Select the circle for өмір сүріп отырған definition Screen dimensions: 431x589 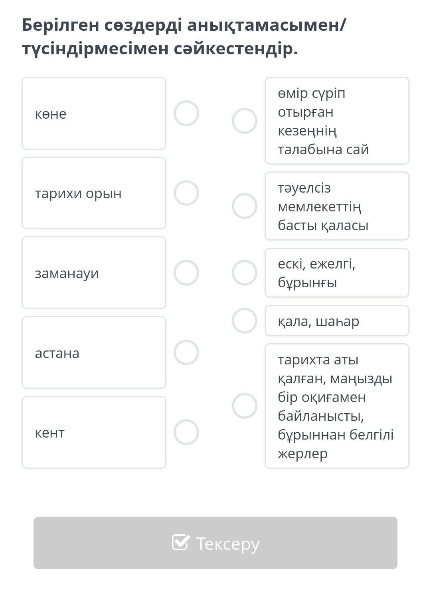click(x=245, y=121)
